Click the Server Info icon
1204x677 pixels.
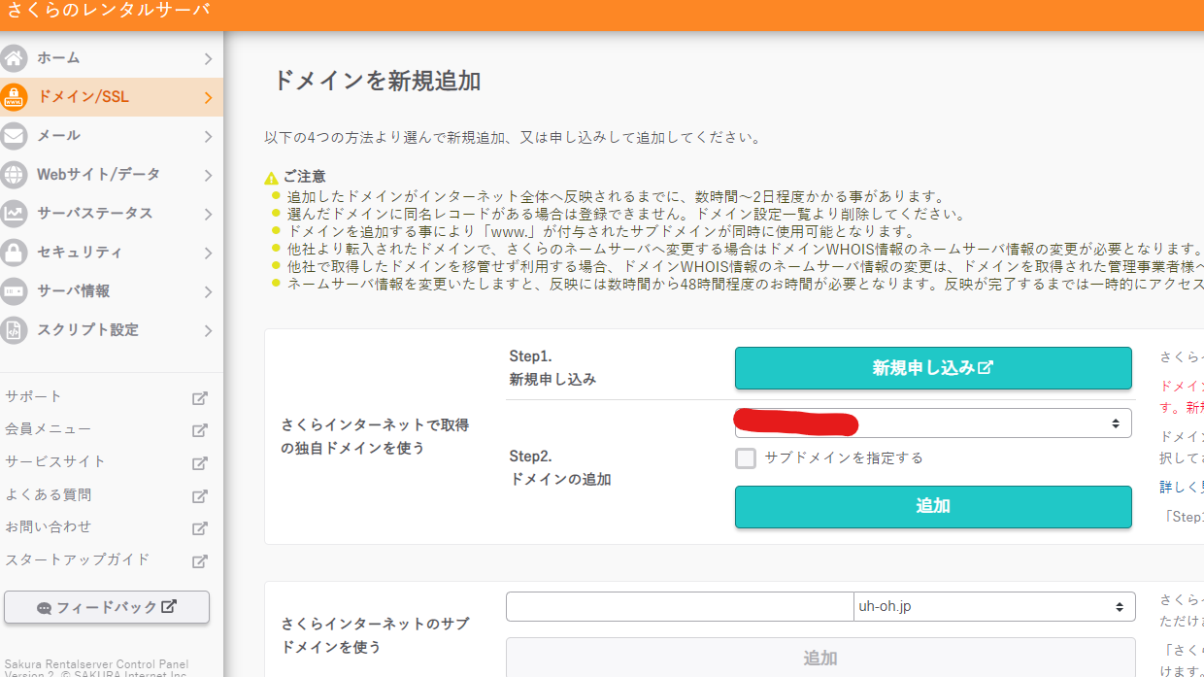click(x=14, y=291)
